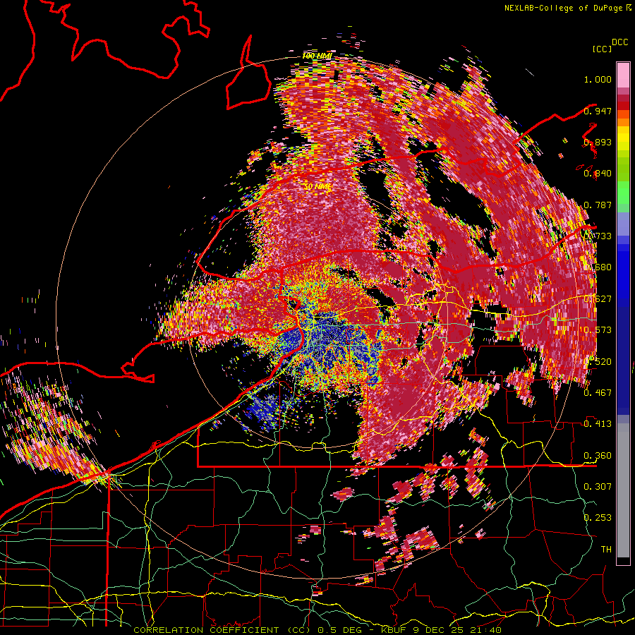Select the 0.840 legend value
Viewport: 635px width, 635px height.
tap(598, 174)
